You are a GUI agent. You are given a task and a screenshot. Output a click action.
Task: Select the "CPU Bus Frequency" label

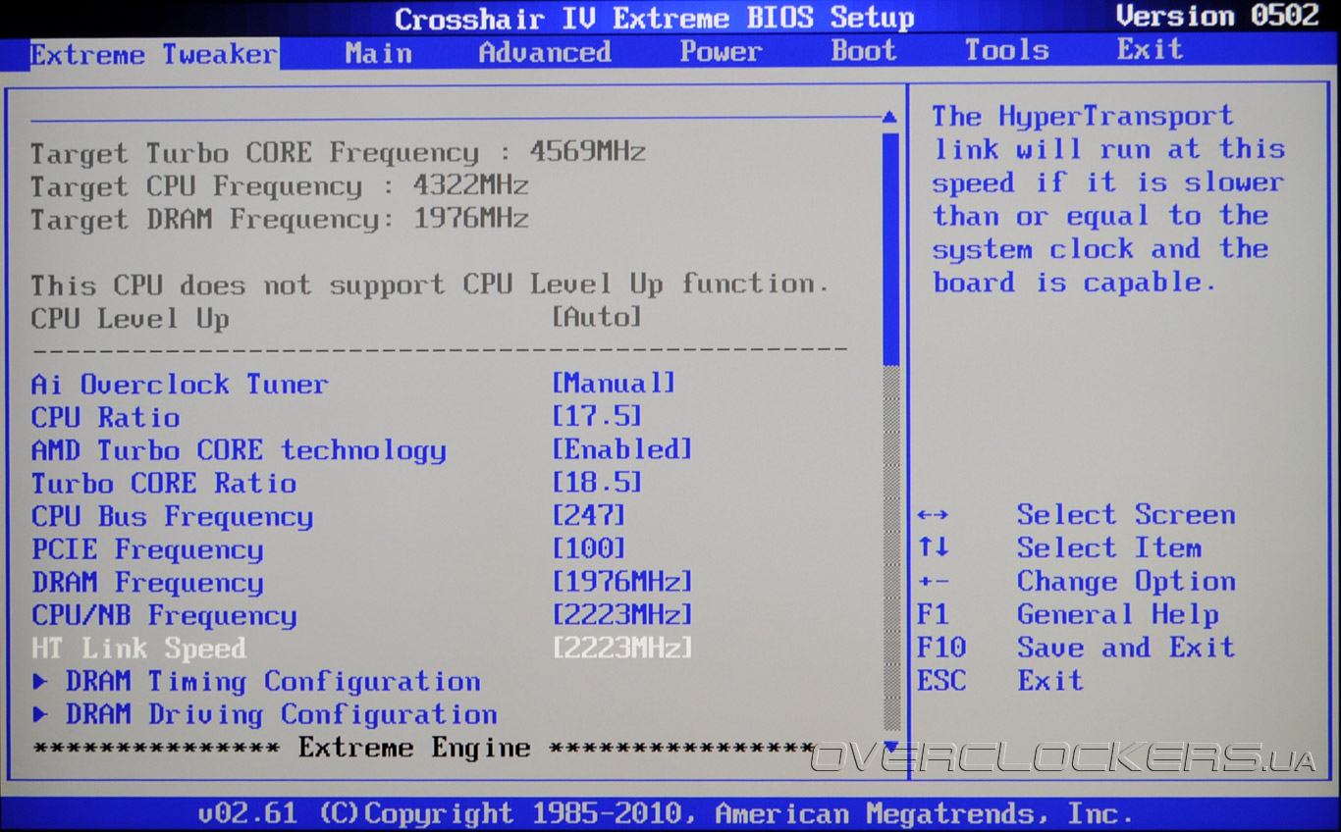[172, 516]
